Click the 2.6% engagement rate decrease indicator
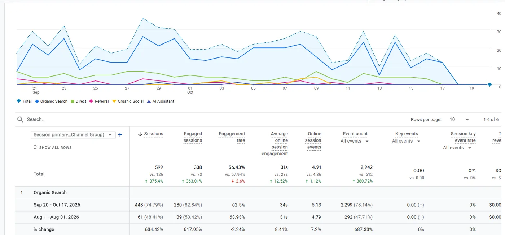505x235 pixels. (x=238, y=181)
